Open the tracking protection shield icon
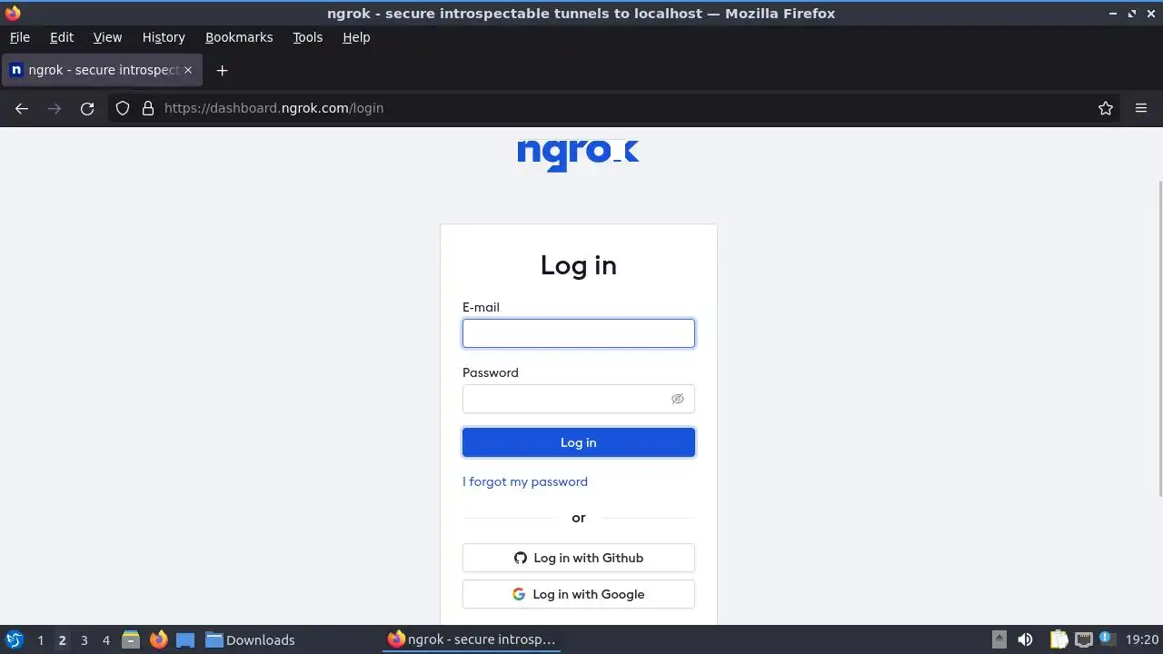Image resolution: width=1163 pixels, height=654 pixels. (123, 108)
